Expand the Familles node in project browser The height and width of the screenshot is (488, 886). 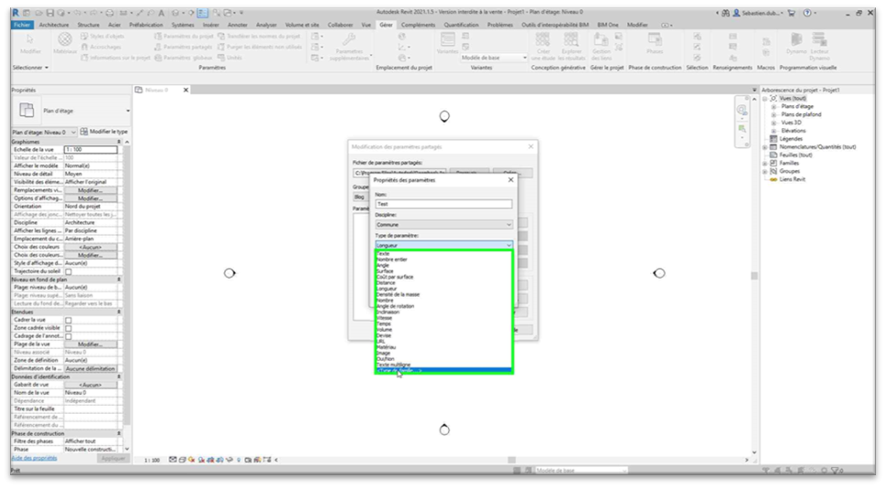(x=764, y=163)
